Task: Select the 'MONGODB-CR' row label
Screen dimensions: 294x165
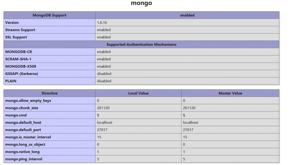Action: tap(19, 52)
